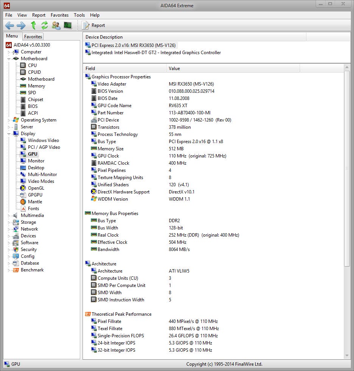Viewport: 354px width, 371px height.
Task: Open the Report menu
Action: pyautogui.click(x=39, y=15)
